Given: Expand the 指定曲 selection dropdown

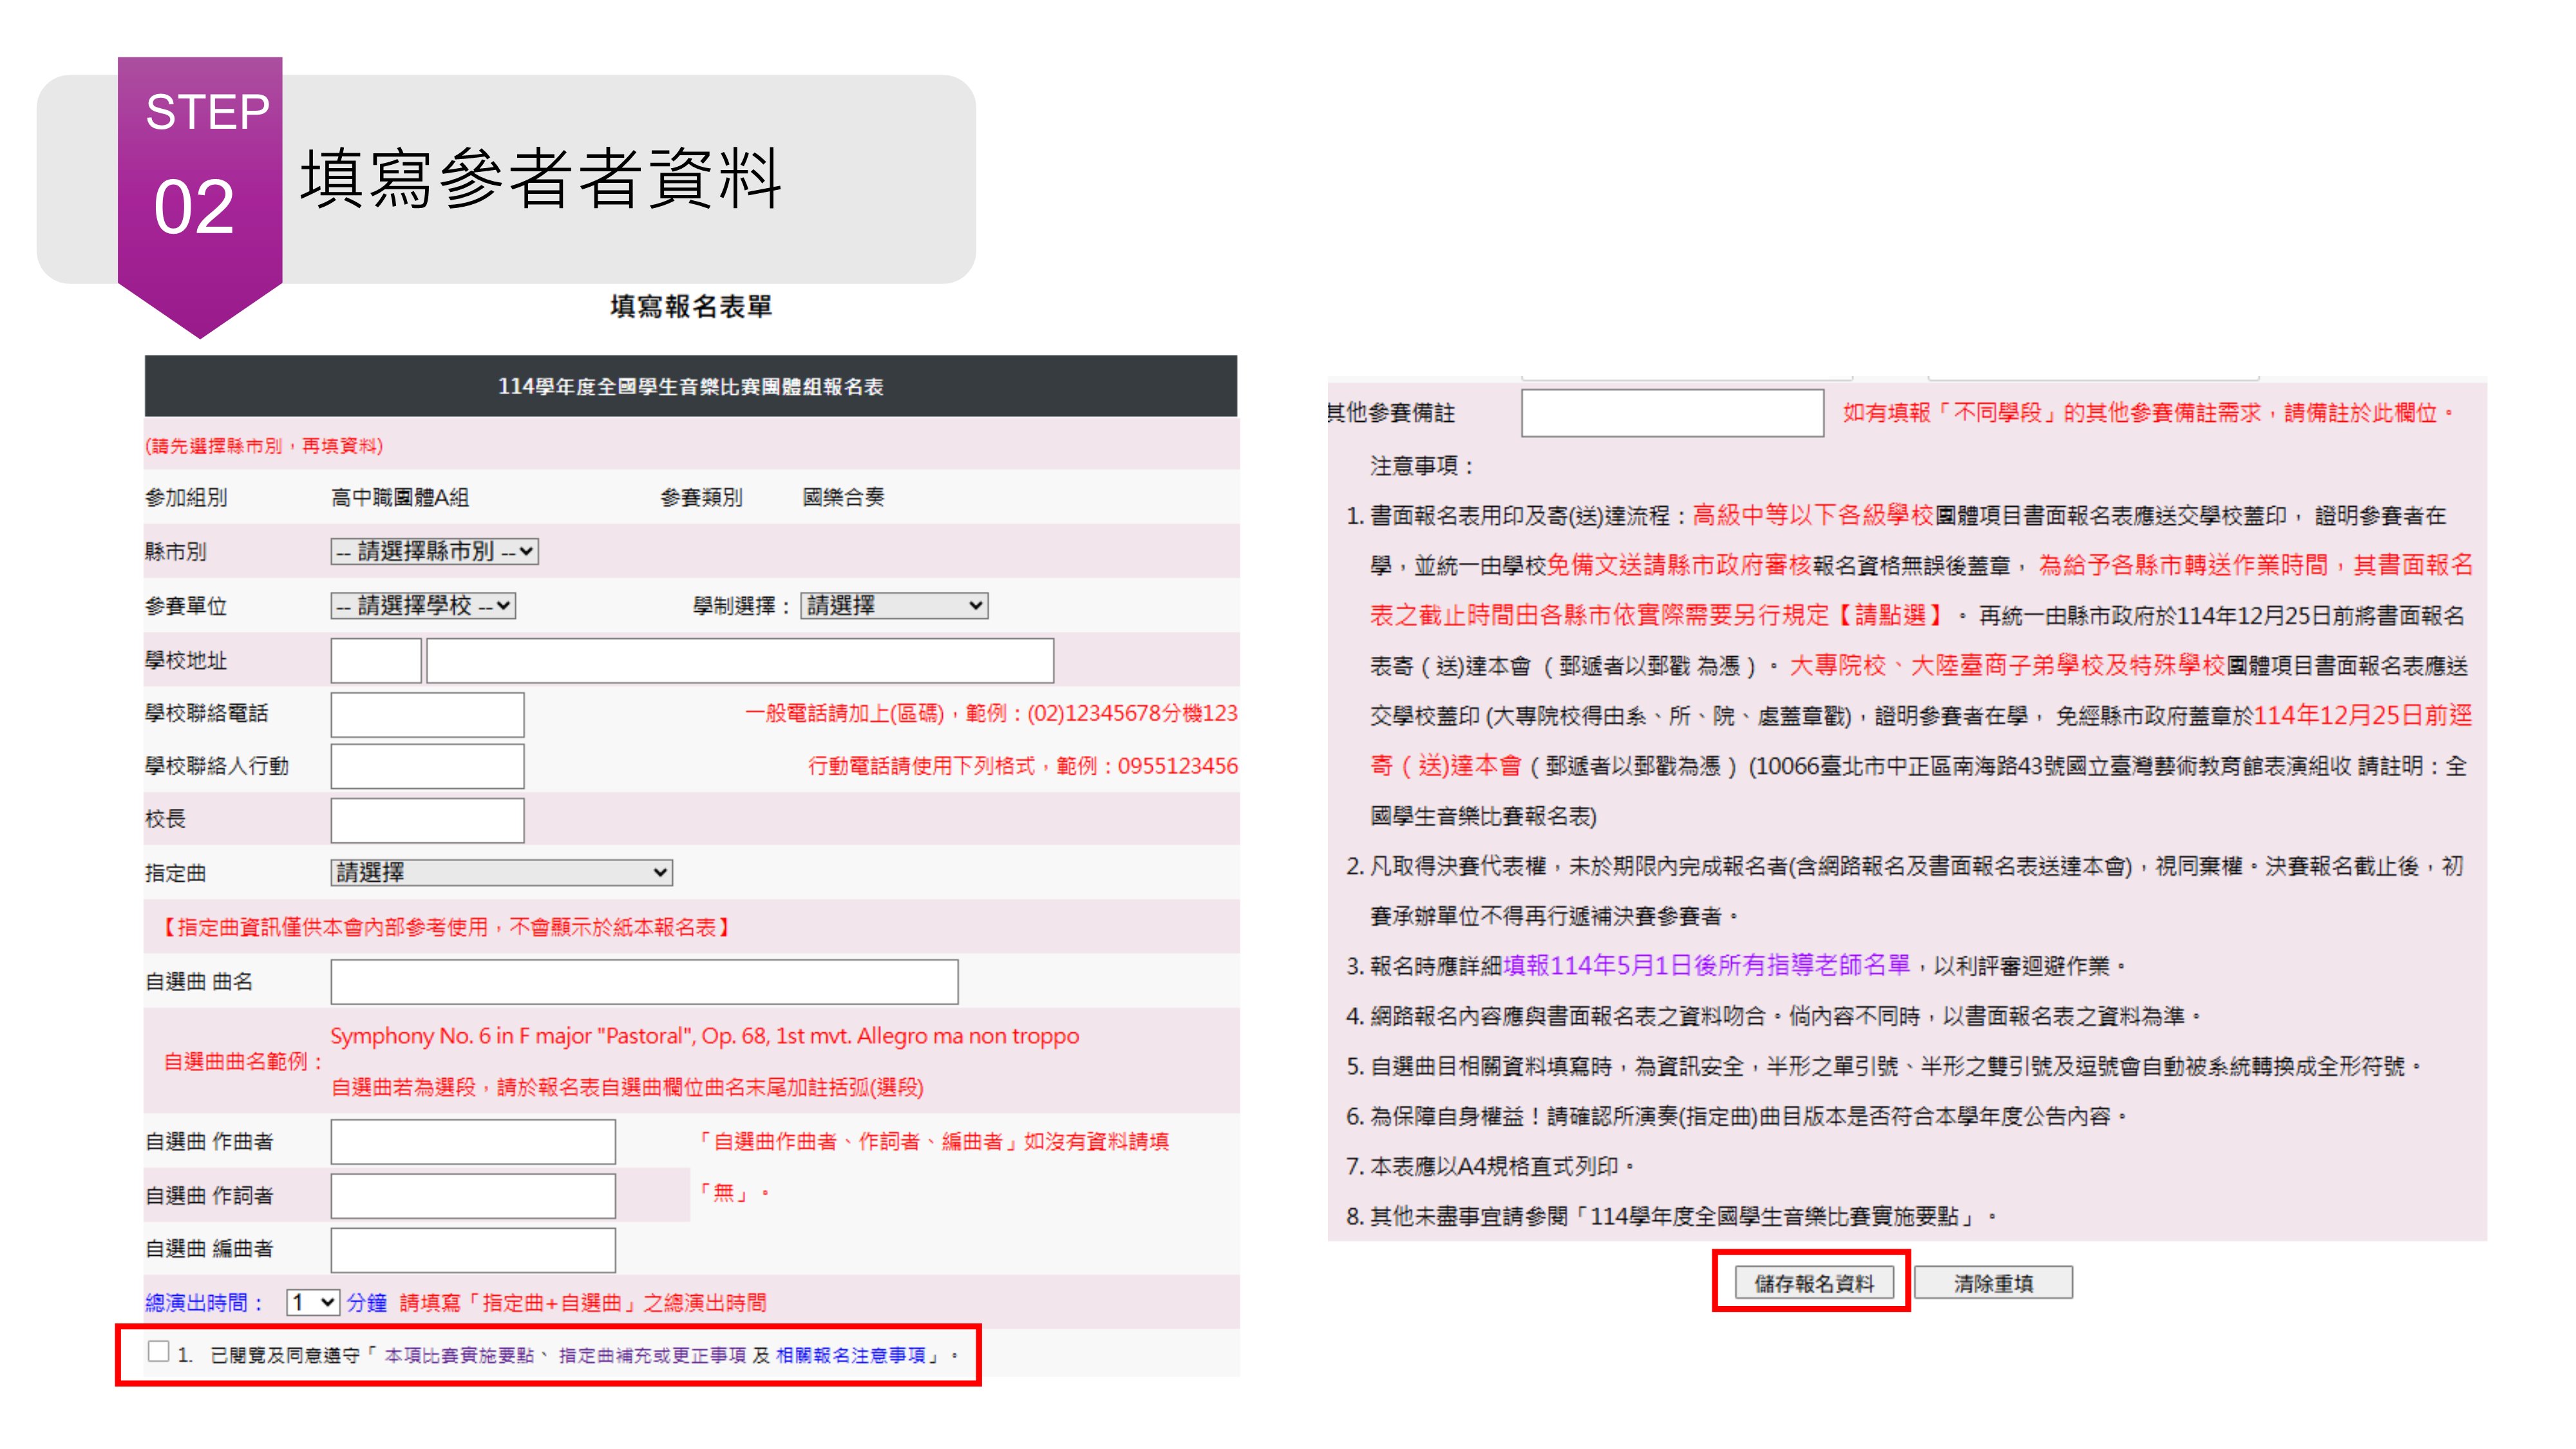Looking at the screenshot, I should point(501,873).
